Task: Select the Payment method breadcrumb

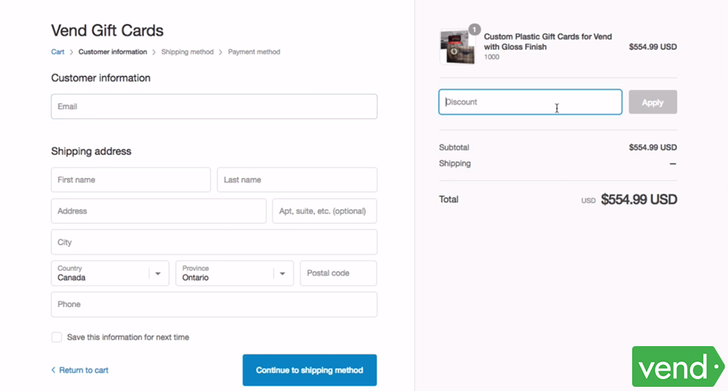Action: (x=254, y=52)
